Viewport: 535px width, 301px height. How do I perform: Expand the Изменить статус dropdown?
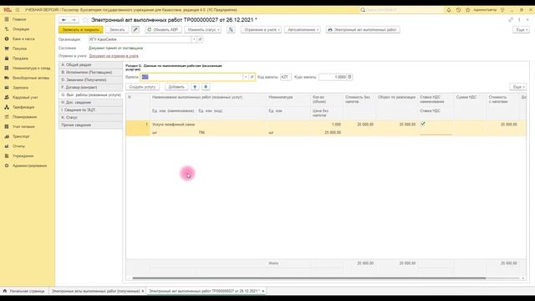click(202, 30)
